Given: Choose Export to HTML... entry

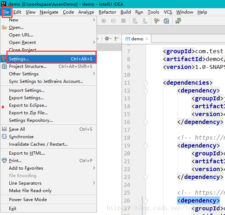Looking at the screenshot, I should pyautogui.click(x=49, y=153).
